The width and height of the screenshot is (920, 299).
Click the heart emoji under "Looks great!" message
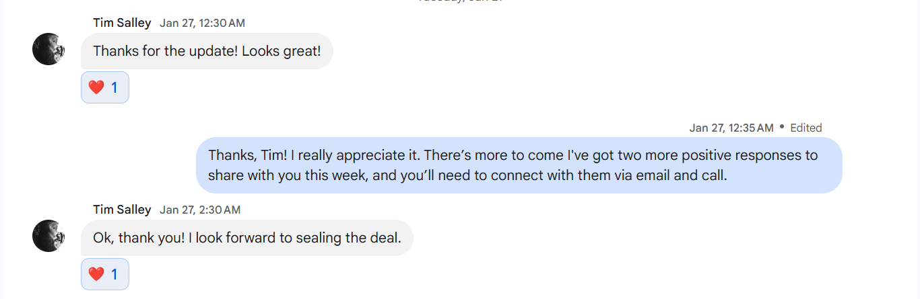[96, 87]
